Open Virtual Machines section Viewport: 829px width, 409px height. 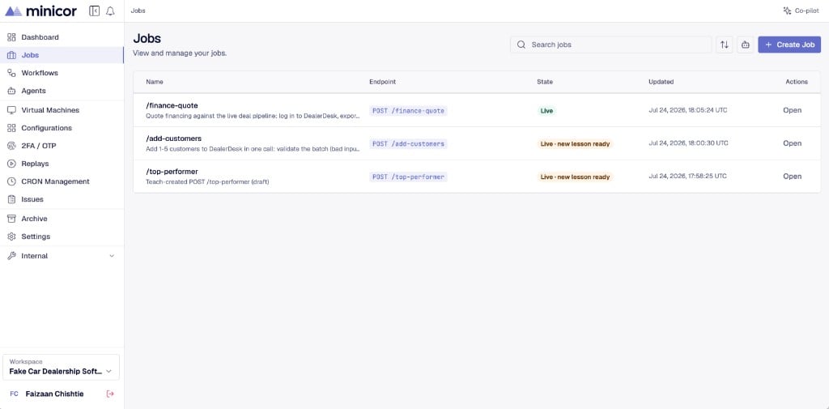coord(50,110)
